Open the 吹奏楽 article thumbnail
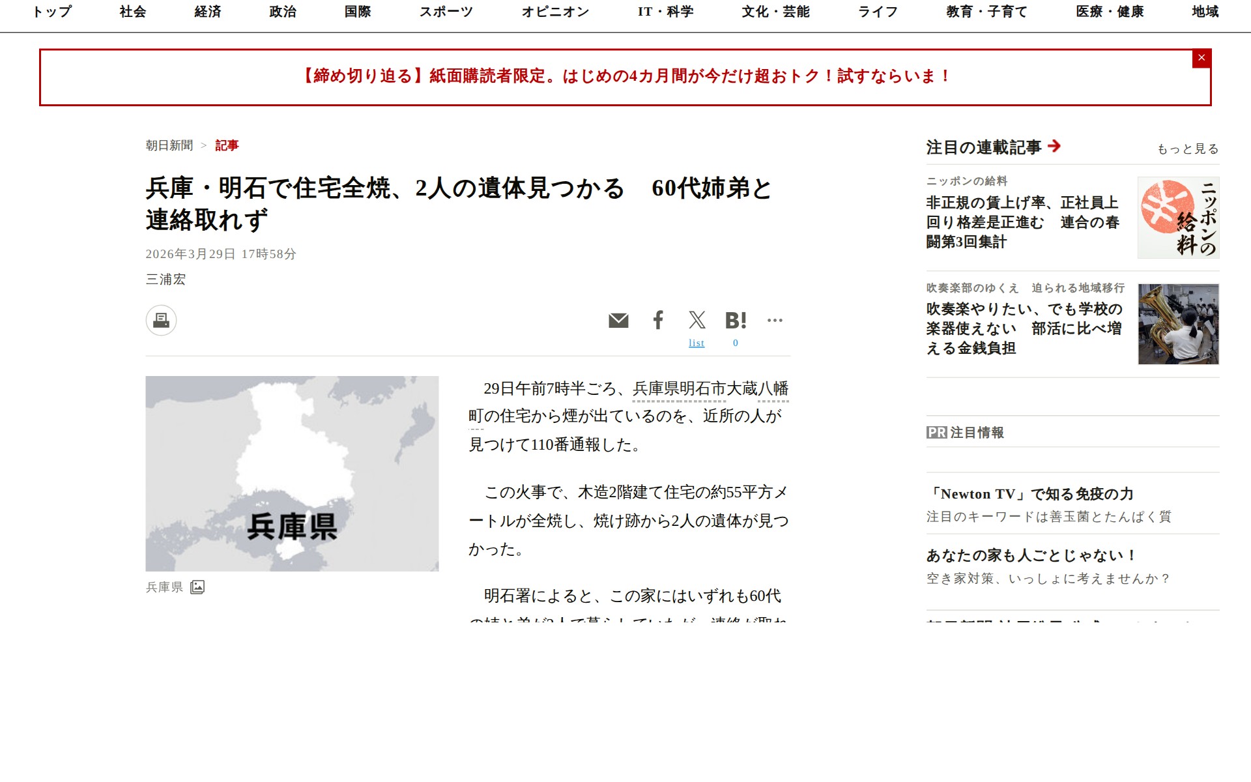This screenshot has height=782, width=1251. pos(1178,324)
